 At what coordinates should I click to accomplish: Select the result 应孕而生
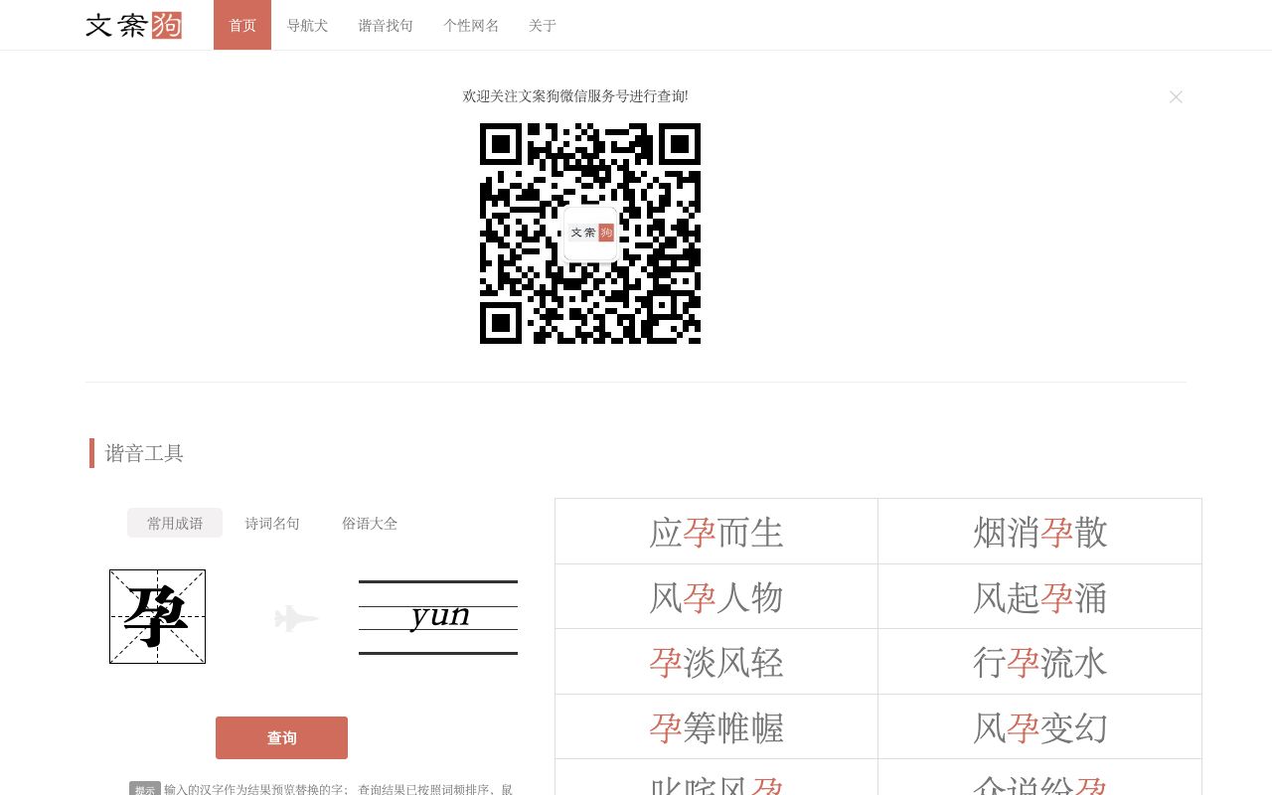coord(715,531)
